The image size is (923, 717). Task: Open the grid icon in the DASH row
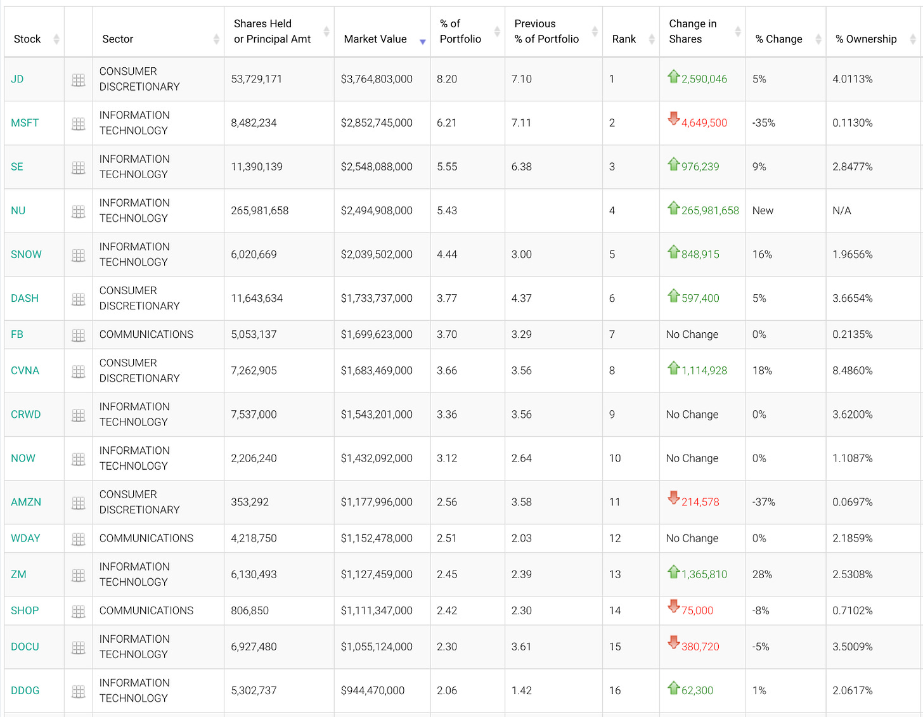click(79, 299)
